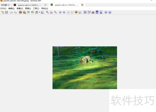Open the 文件(F) File menu
156x112 pixels.
(3, 8)
